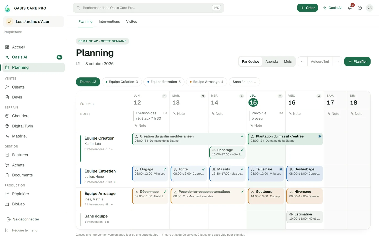This screenshot has height=237, width=379.
Task: Open Digital Twin in the sidebar
Action: 33,126
